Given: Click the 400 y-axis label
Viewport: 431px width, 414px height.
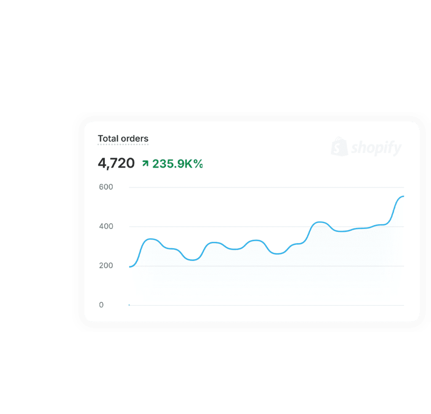Looking at the screenshot, I should click(x=106, y=226).
